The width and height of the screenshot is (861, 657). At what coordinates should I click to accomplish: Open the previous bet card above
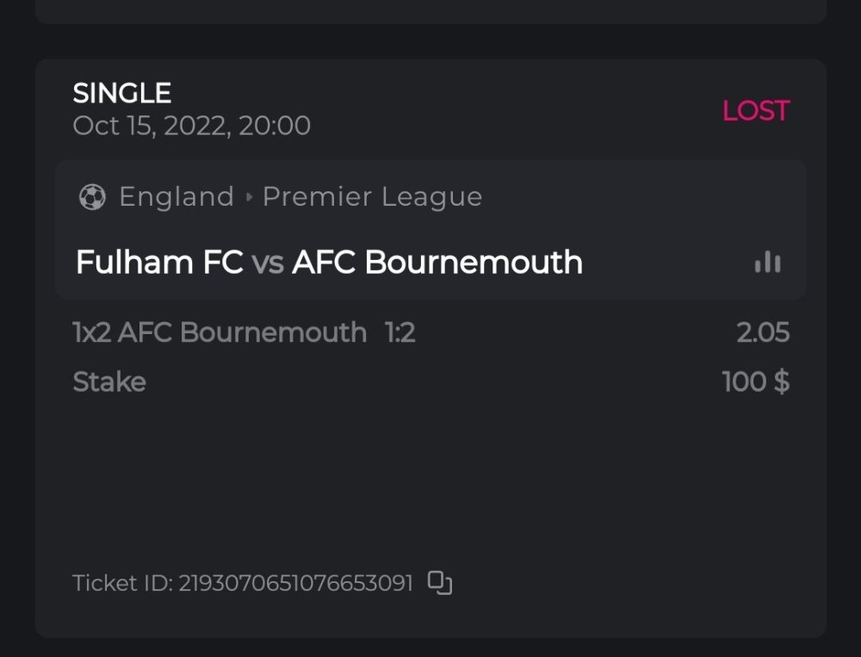click(430, 10)
